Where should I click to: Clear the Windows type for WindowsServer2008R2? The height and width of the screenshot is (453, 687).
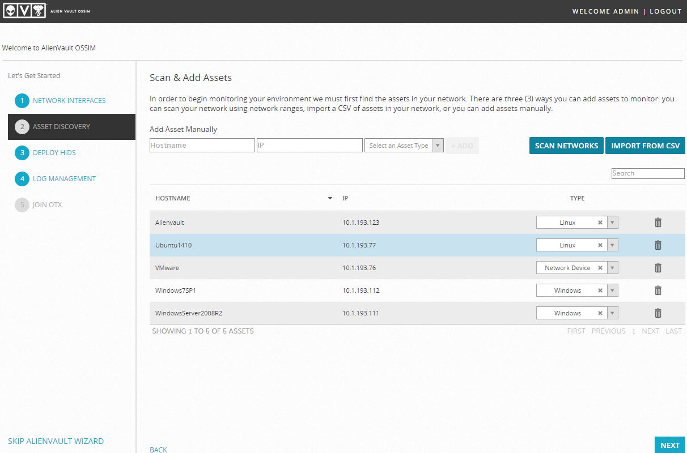pyautogui.click(x=600, y=313)
